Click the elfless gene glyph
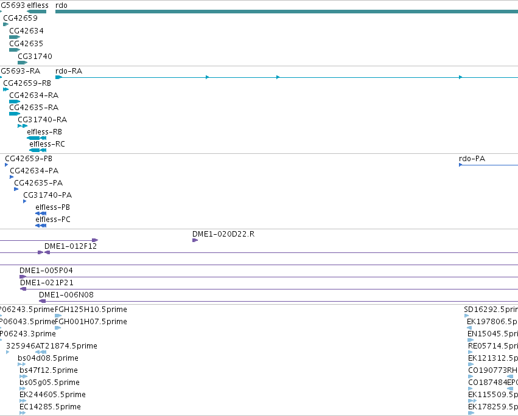 coord(37,12)
